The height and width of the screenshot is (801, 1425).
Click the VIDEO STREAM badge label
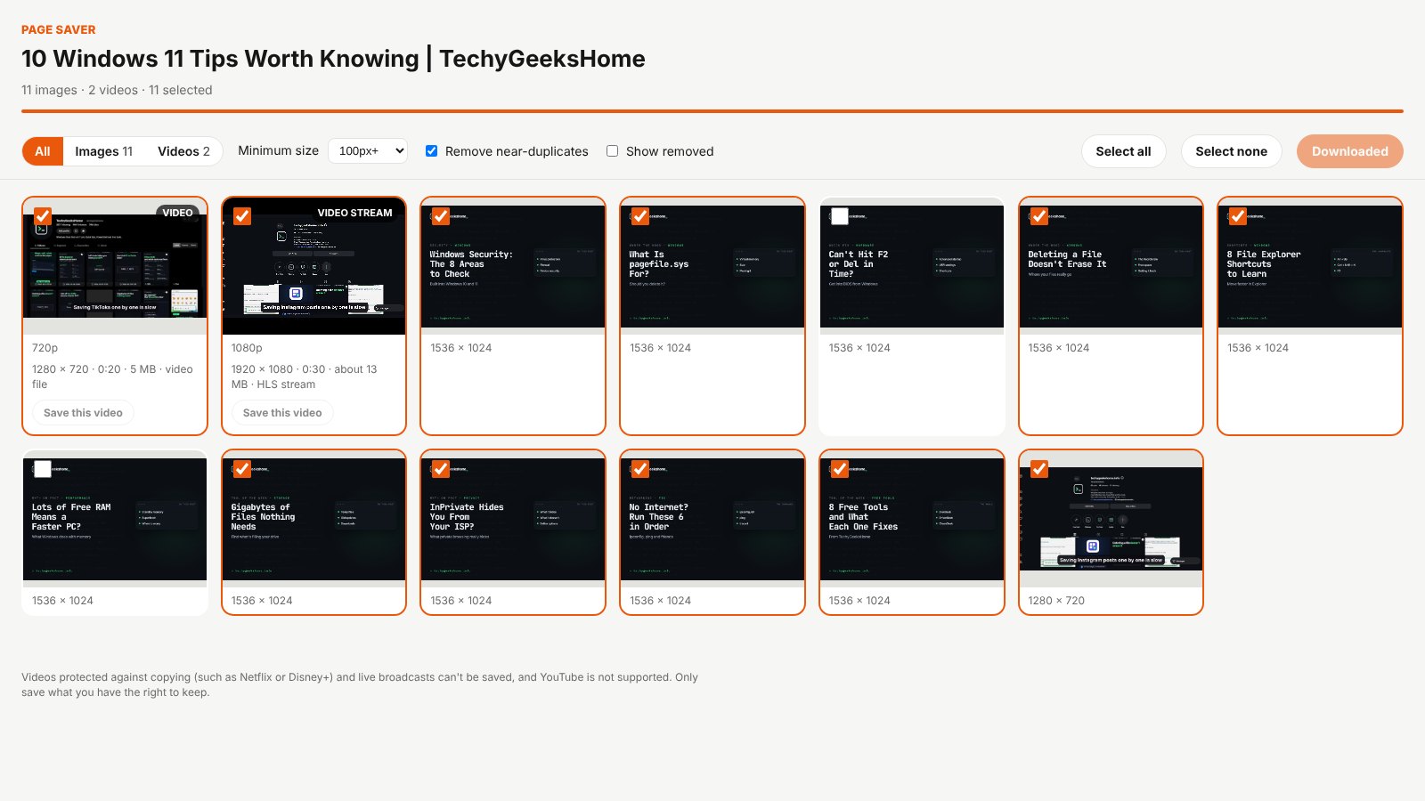pyautogui.click(x=354, y=213)
